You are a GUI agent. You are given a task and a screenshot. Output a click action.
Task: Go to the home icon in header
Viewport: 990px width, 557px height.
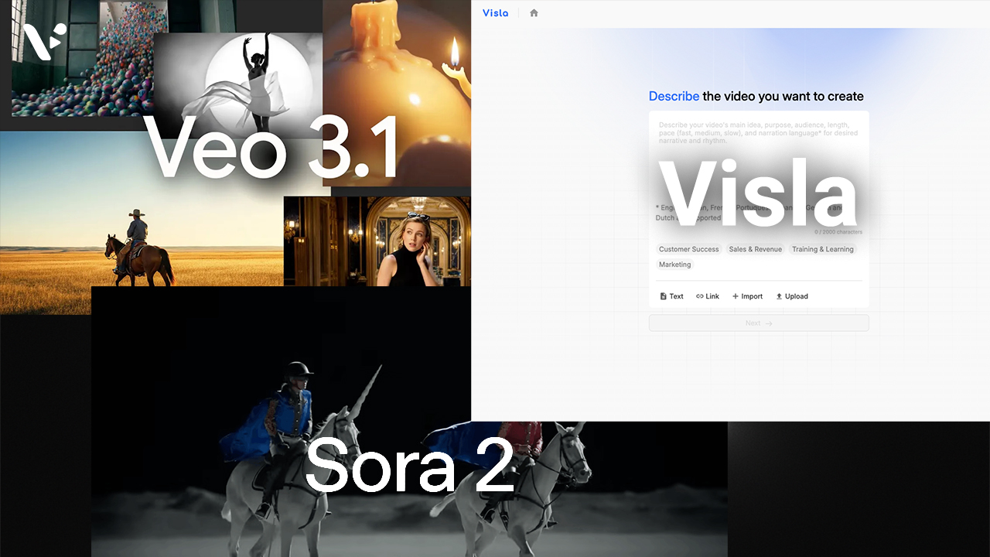534,13
